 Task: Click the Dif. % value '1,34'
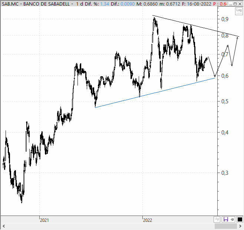coord(105,4)
